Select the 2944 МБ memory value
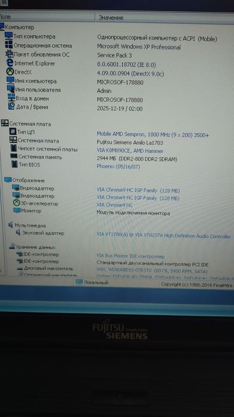 [137, 159]
